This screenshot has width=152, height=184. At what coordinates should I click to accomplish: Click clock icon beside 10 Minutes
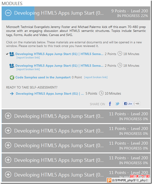pos(101,93)
